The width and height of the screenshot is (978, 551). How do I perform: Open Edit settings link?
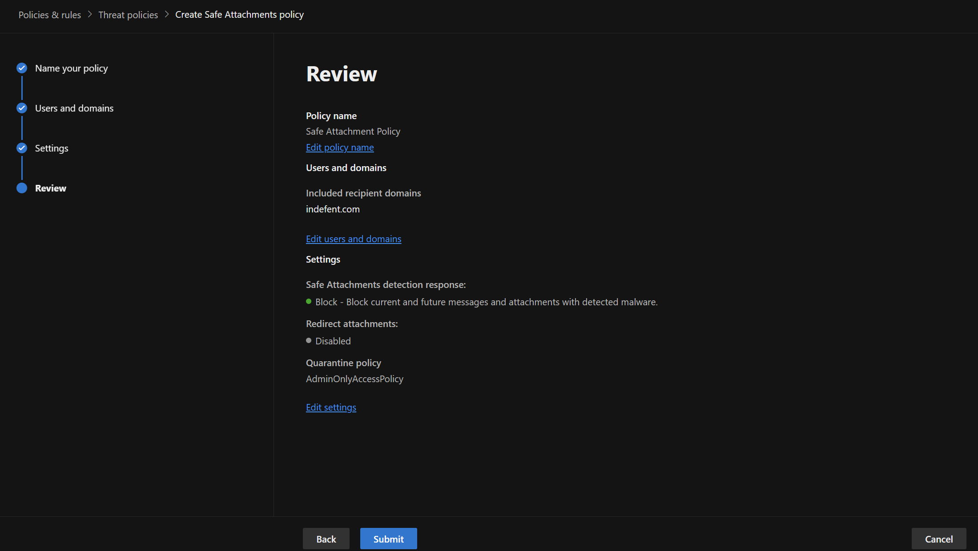[331, 407]
